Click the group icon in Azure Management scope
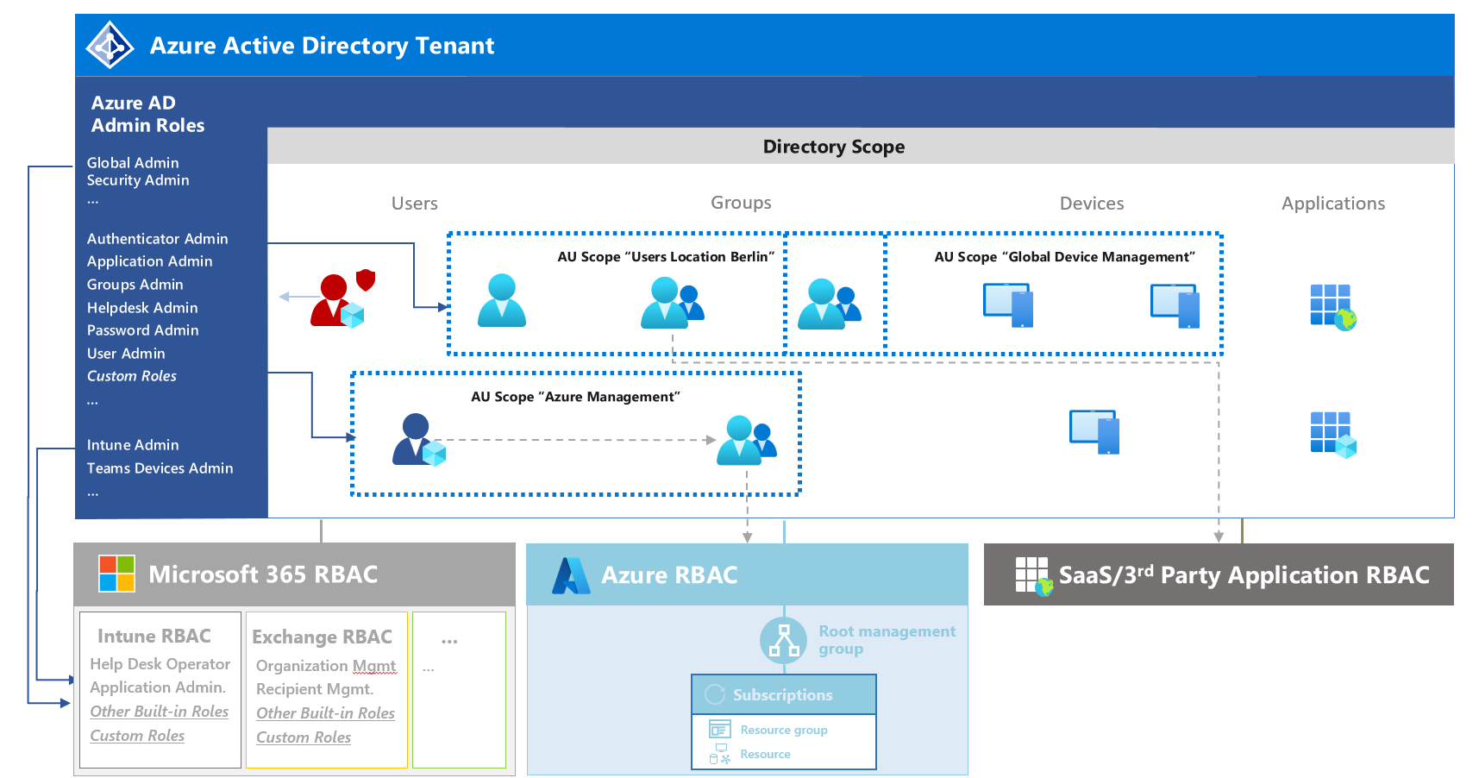 (x=747, y=440)
